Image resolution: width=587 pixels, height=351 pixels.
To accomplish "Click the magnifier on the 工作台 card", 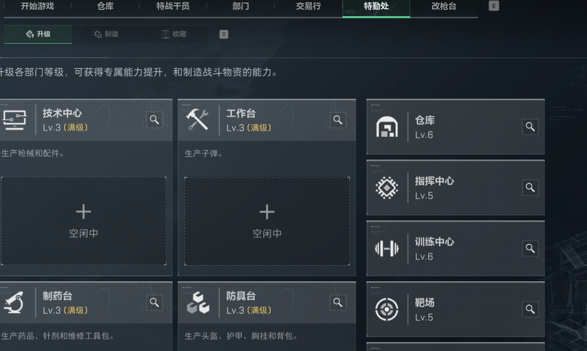I will [338, 120].
